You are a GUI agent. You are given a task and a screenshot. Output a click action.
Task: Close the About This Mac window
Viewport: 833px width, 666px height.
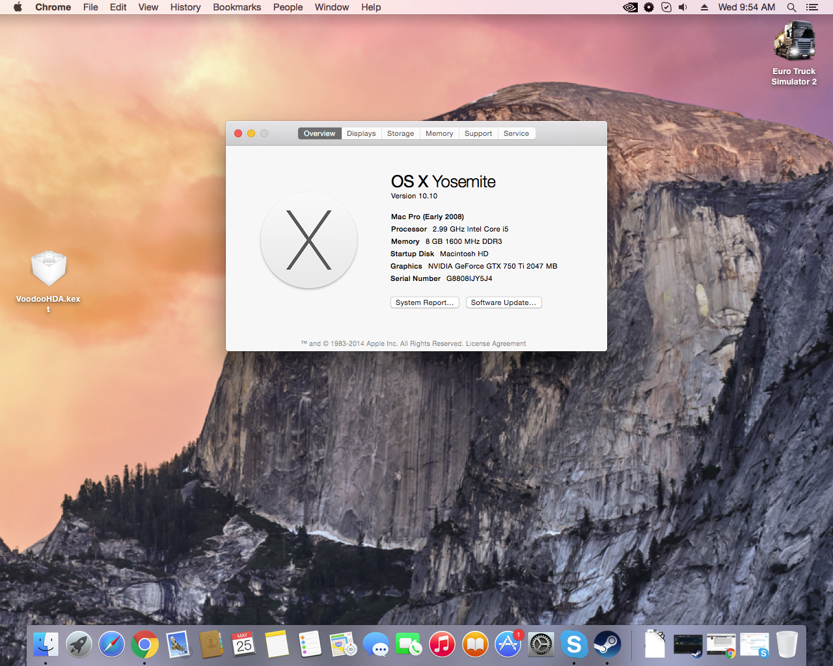click(x=238, y=133)
